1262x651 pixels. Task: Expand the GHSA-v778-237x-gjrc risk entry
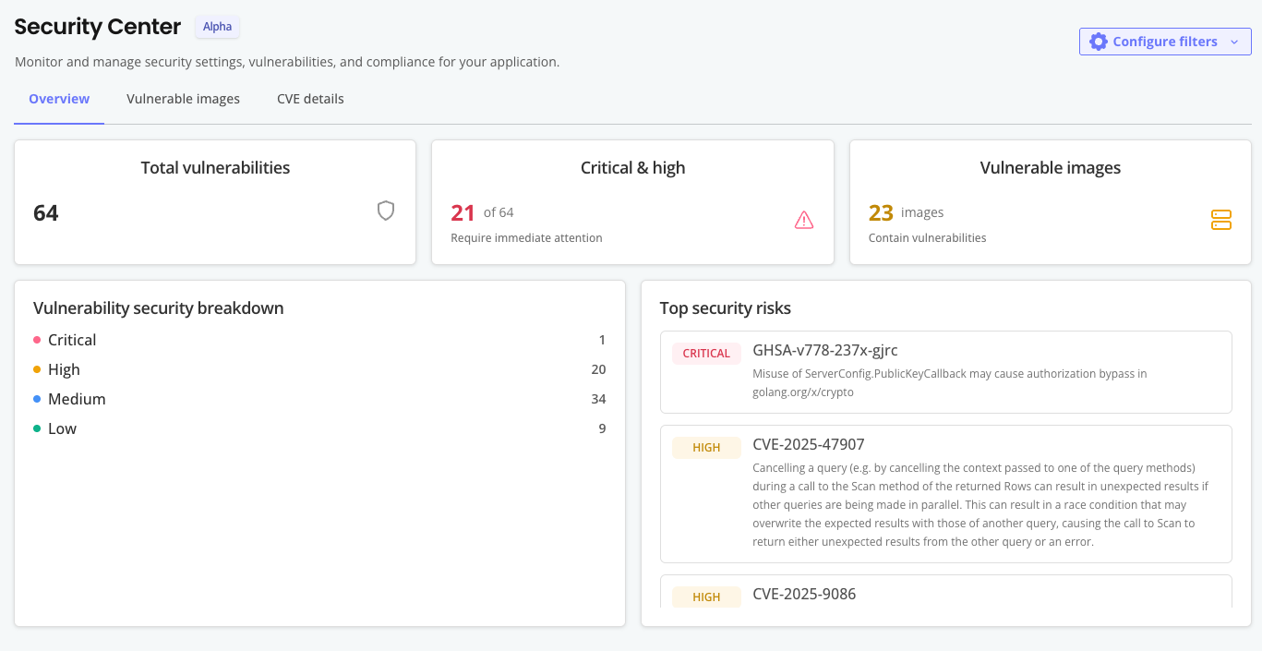pos(945,372)
